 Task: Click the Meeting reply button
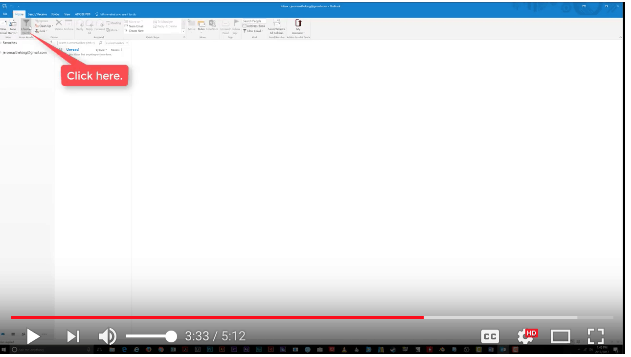coord(114,23)
